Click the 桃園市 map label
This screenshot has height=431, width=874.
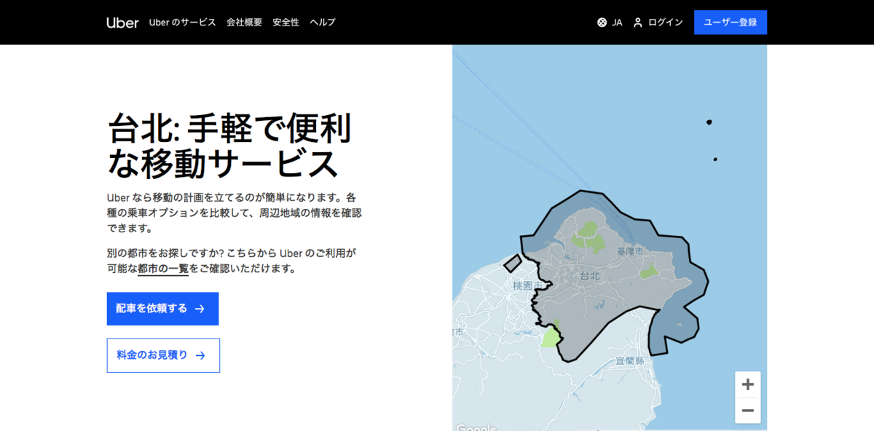pos(527,286)
